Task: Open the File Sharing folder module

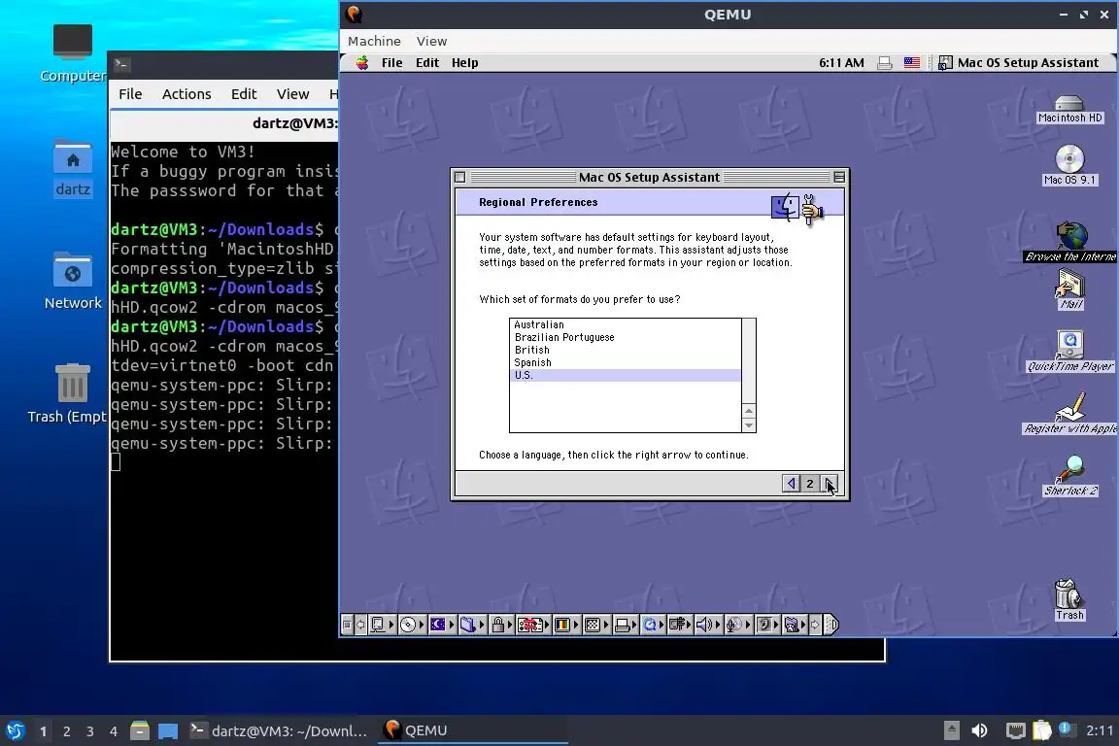Action: tap(472, 625)
